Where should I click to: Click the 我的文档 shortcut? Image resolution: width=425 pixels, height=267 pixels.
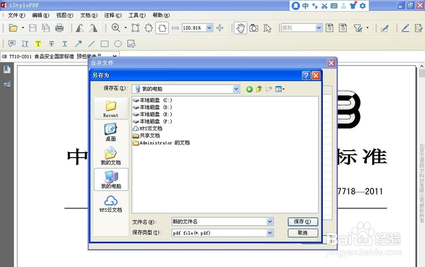click(x=111, y=156)
